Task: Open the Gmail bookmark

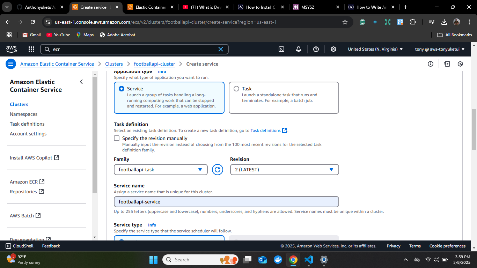Action: [31, 35]
